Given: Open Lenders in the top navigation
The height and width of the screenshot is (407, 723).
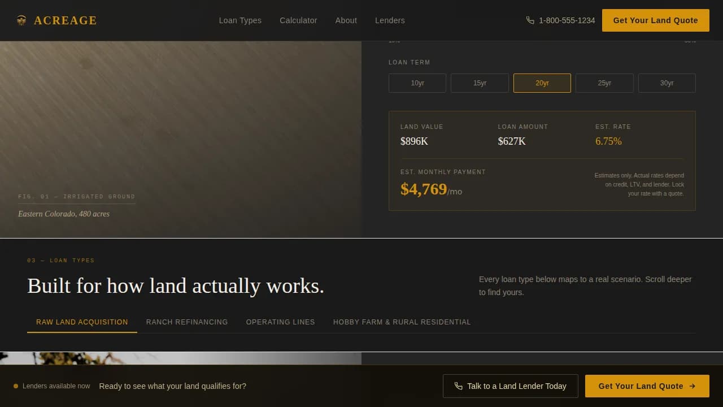Looking at the screenshot, I should [390, 20].
